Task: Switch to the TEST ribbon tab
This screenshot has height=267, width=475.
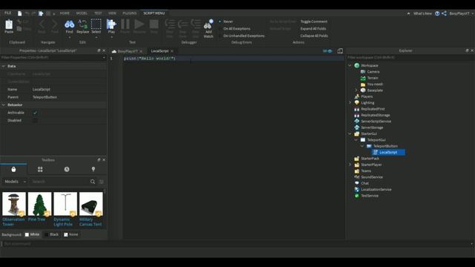Action: point(98,13)
